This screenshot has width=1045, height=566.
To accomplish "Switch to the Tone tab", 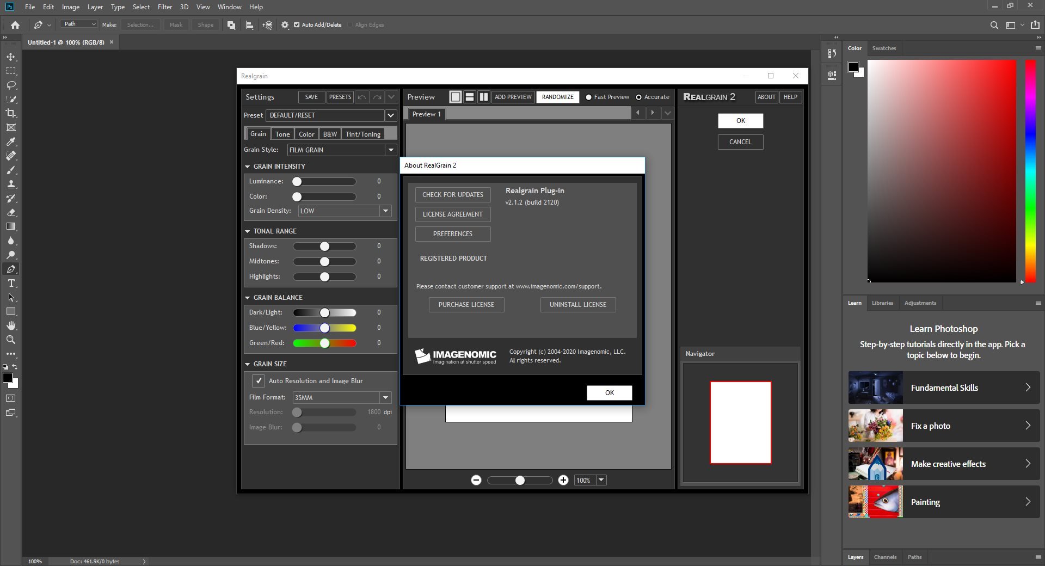I will pos(282,134).
